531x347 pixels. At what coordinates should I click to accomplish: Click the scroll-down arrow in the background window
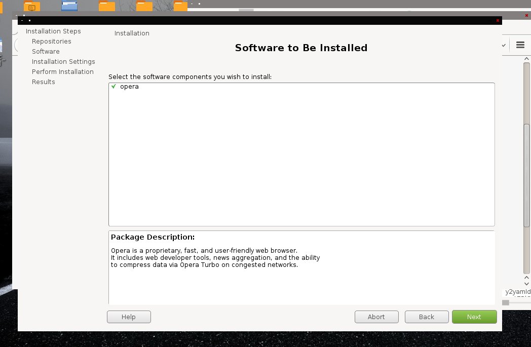tap(526, 284)
